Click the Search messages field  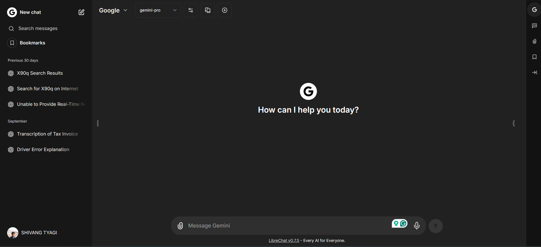click(46, 28)
